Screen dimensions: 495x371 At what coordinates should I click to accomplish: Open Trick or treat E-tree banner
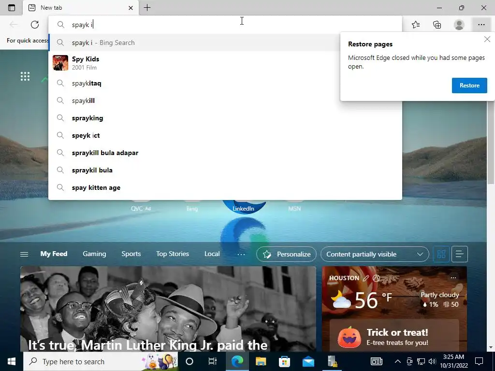tap(394, 336)
